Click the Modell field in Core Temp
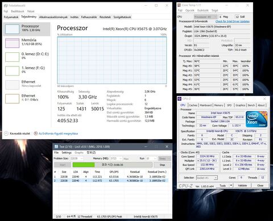273x221 pixels. (222, 27)
